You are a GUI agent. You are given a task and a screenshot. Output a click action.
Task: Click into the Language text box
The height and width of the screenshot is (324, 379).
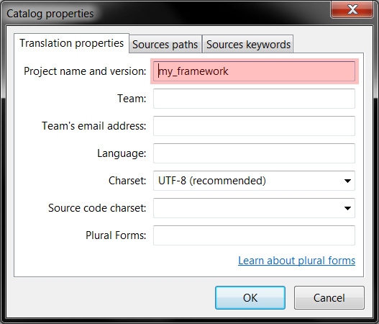[254, 153]
